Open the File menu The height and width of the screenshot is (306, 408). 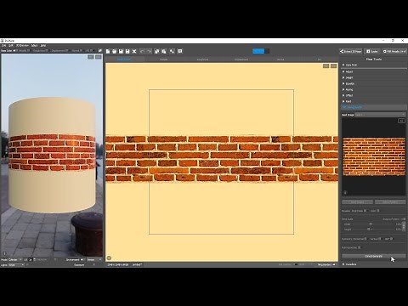click(4, 46)
